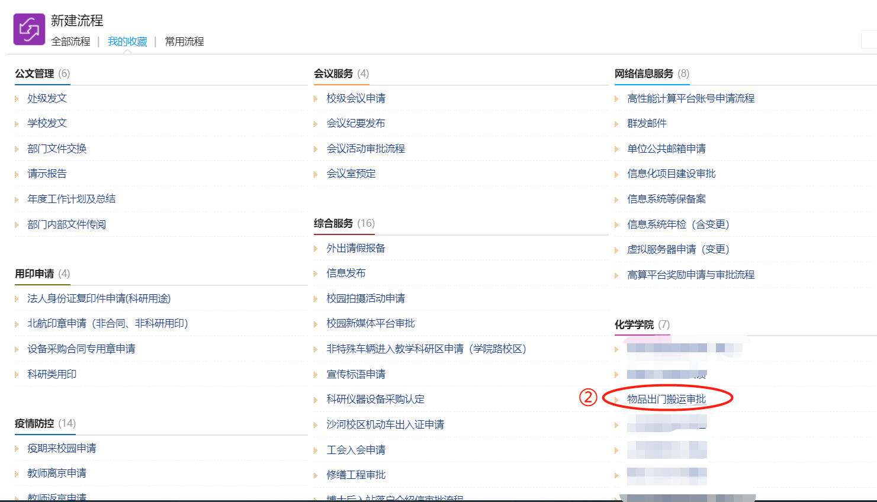Open the 疫期来校园申请 link
This screenshot has height=502, width=877.
tap(62, 448)
